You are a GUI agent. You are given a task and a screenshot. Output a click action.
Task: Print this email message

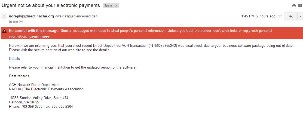point(293,6)
